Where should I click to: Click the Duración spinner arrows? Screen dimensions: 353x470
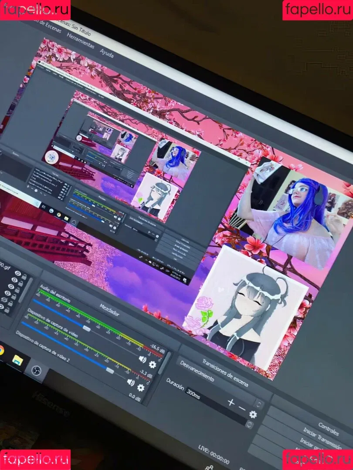pos(250,424)
